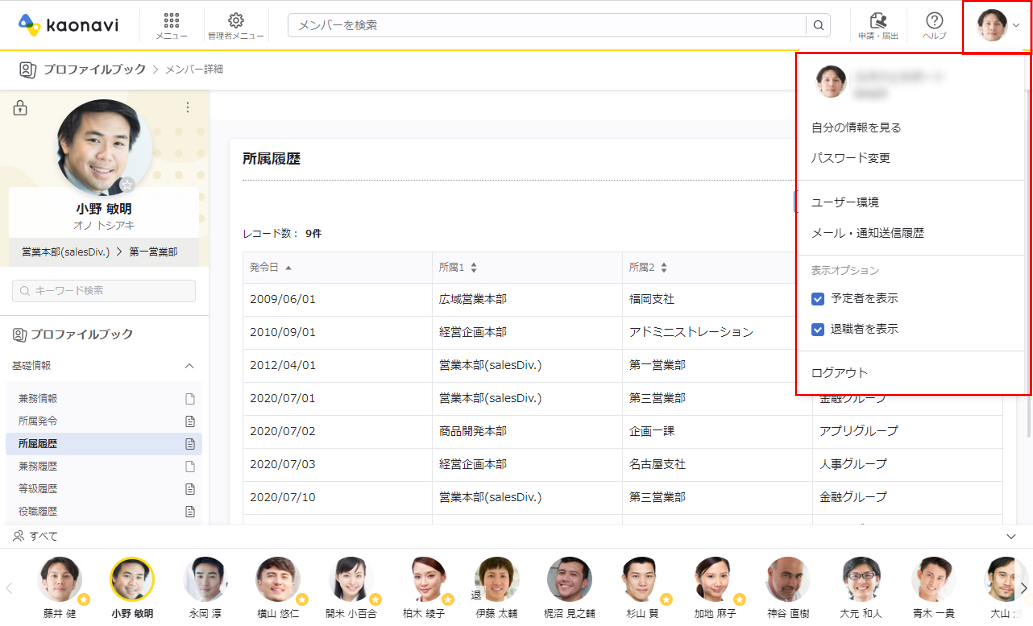The height and width of the screenshot is (626, 1033).
Task: Open the three-dot menu on profile card
Action: click(188, 107)
